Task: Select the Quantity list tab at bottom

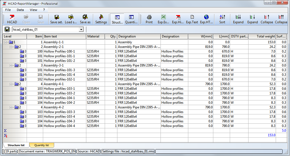Action: [x=42, y=145]
